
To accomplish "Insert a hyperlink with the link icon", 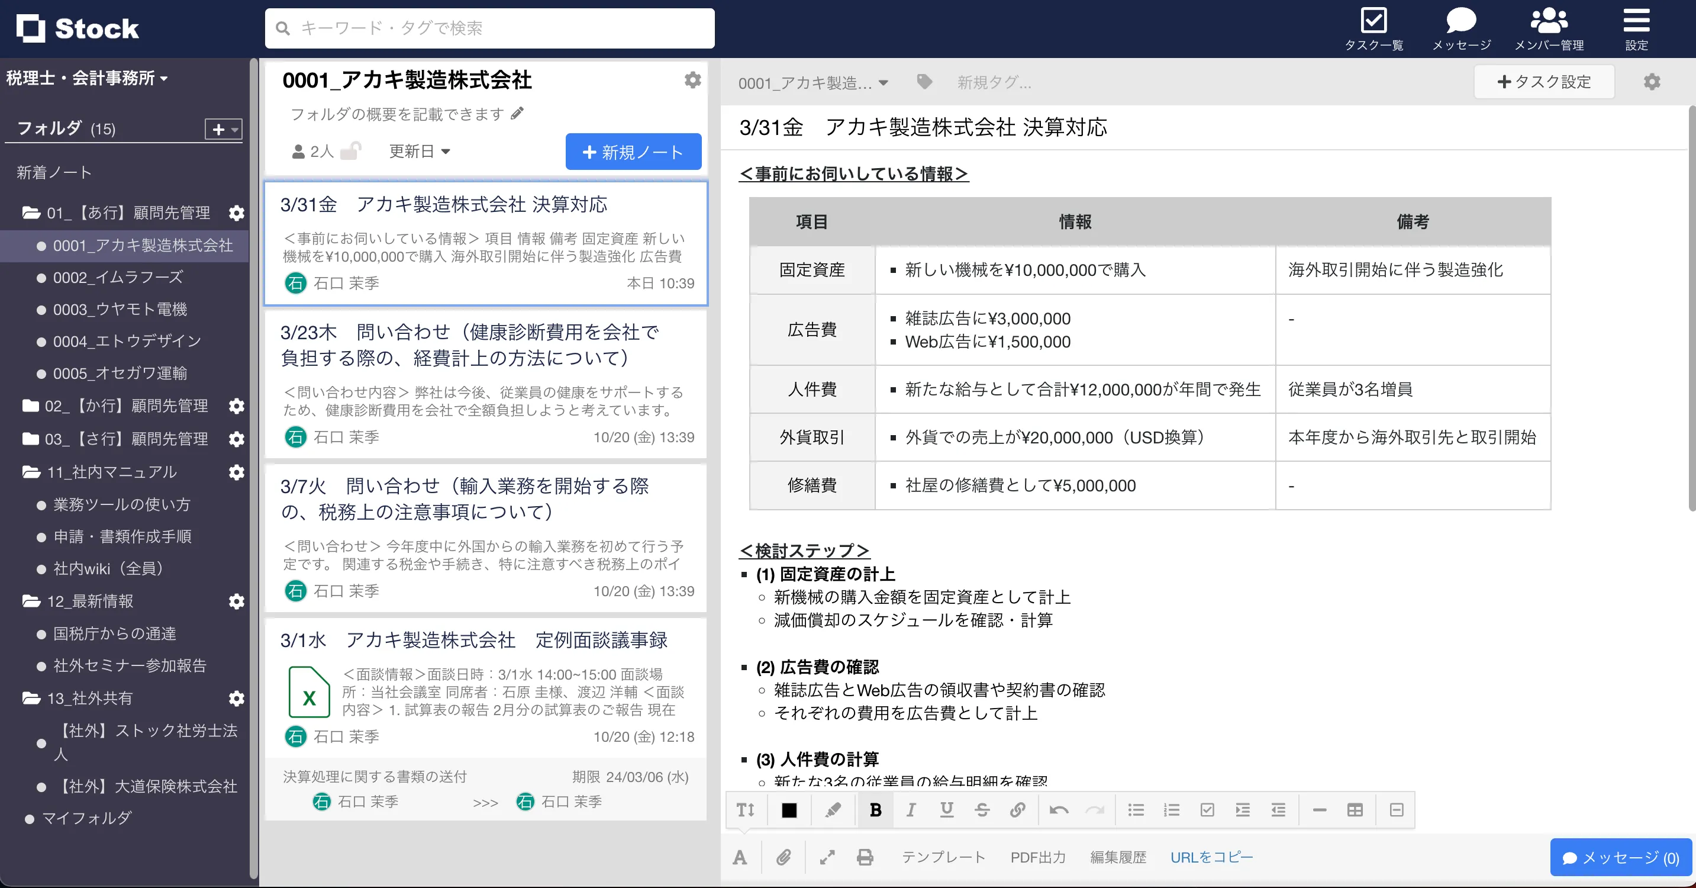I will pos(1017,810).
